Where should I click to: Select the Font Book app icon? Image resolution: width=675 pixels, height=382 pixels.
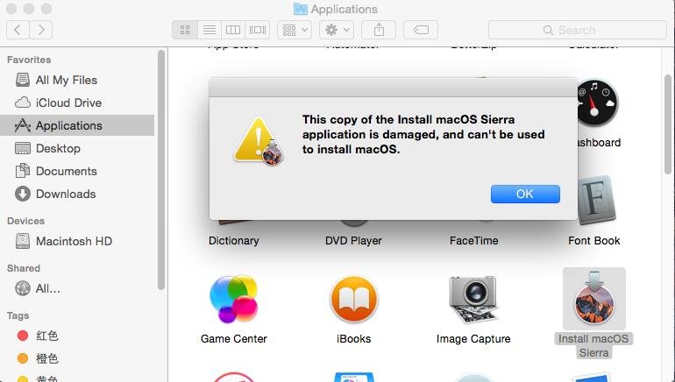click(x=596, y=201)
